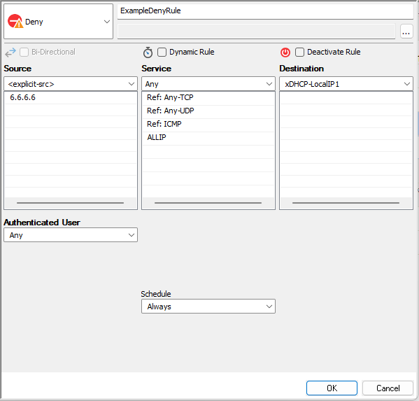Click the red Deny action icon
Viewport: 419px width, 401px height.
pyautogui.click(x=15, y=21)
